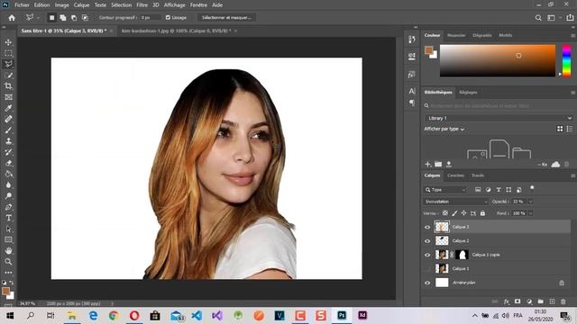Hide the Calque 3 layer
Screen dimensions: 577x324
click(427, 227)
